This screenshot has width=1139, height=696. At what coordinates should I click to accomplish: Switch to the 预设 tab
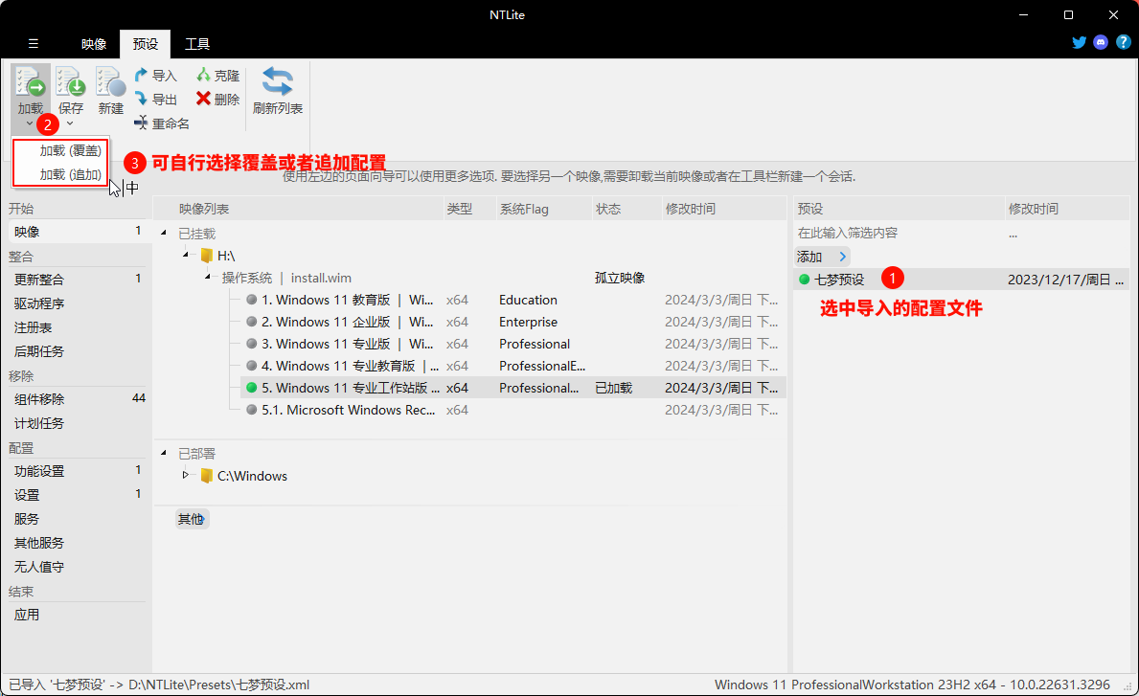(x=146, y=44)
